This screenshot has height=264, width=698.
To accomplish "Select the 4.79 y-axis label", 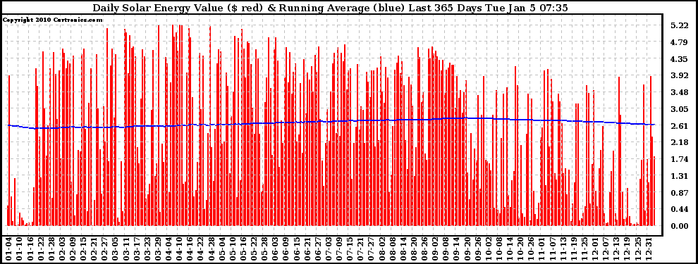I will pyautogui.click(x=679, y=43).
